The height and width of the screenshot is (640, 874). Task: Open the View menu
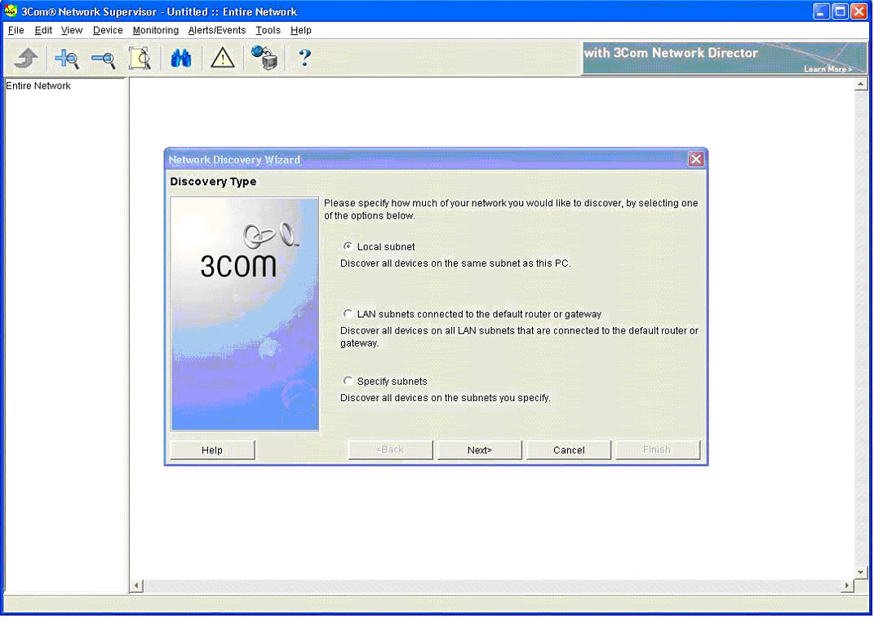[71, 30]
